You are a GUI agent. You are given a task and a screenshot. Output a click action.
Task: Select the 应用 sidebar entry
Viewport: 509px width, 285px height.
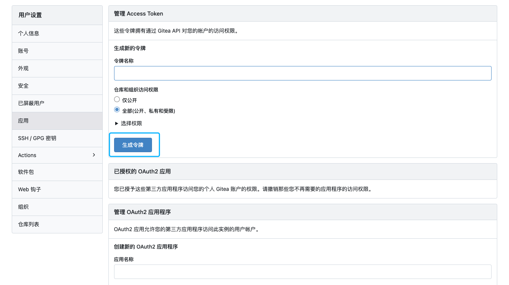click(23, 120)
